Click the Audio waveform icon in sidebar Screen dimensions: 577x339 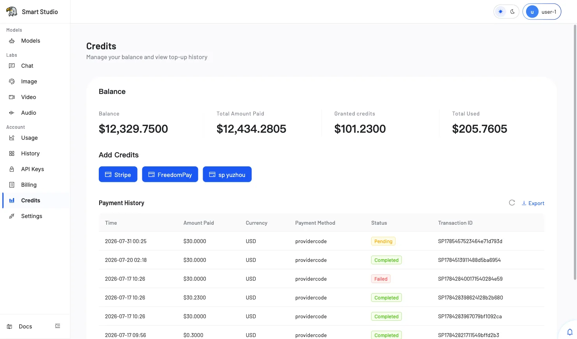12,113
